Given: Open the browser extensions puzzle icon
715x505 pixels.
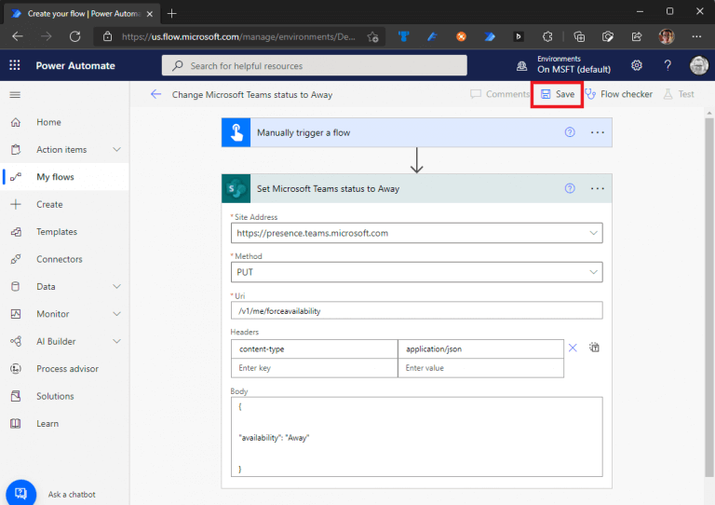Looking at the screenshot, I should pos(547,36).
